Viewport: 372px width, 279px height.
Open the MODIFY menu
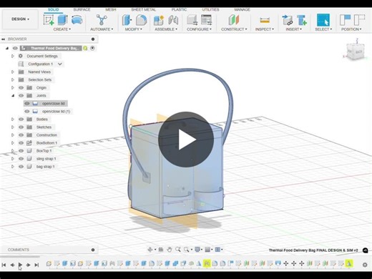pos(134,29)
